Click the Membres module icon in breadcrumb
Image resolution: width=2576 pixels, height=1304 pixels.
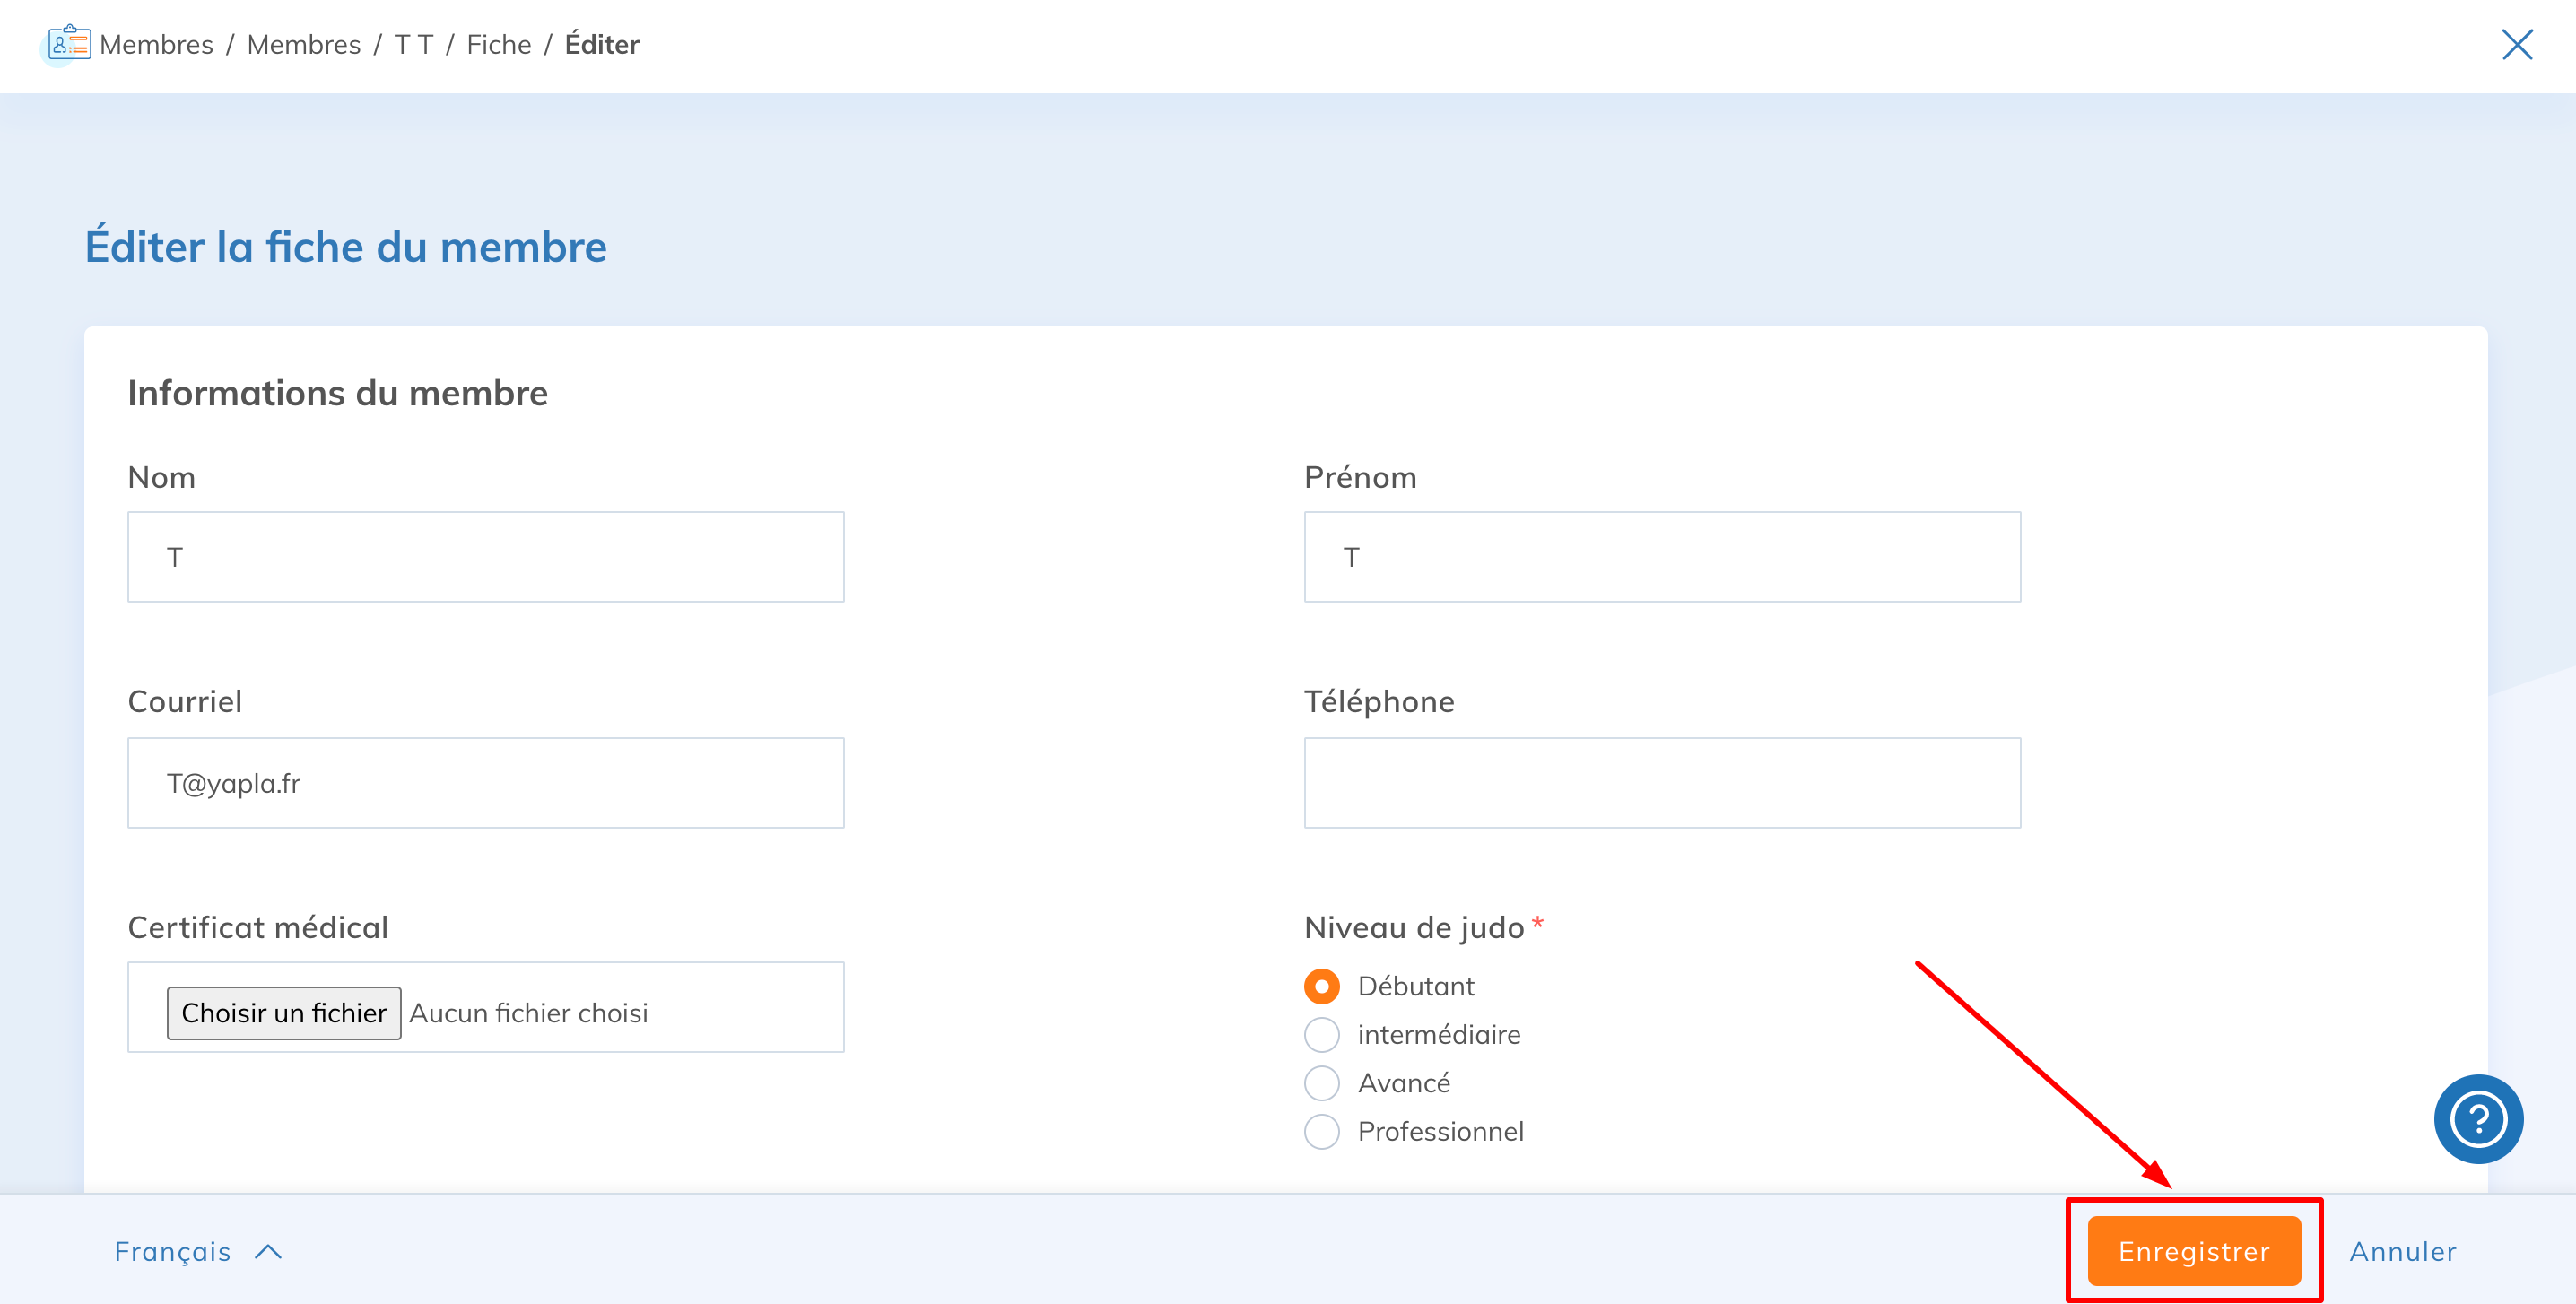click(68, 44)
